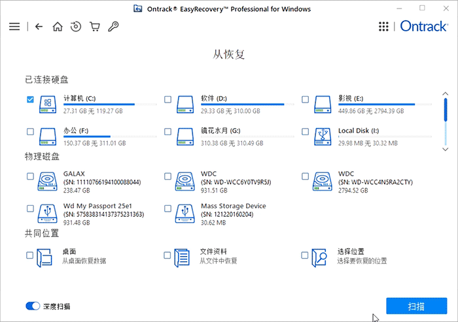The height and width of the screenshot is (322, 458).
Task: Go to the home screen icon
Action: [x=58, y=27]
